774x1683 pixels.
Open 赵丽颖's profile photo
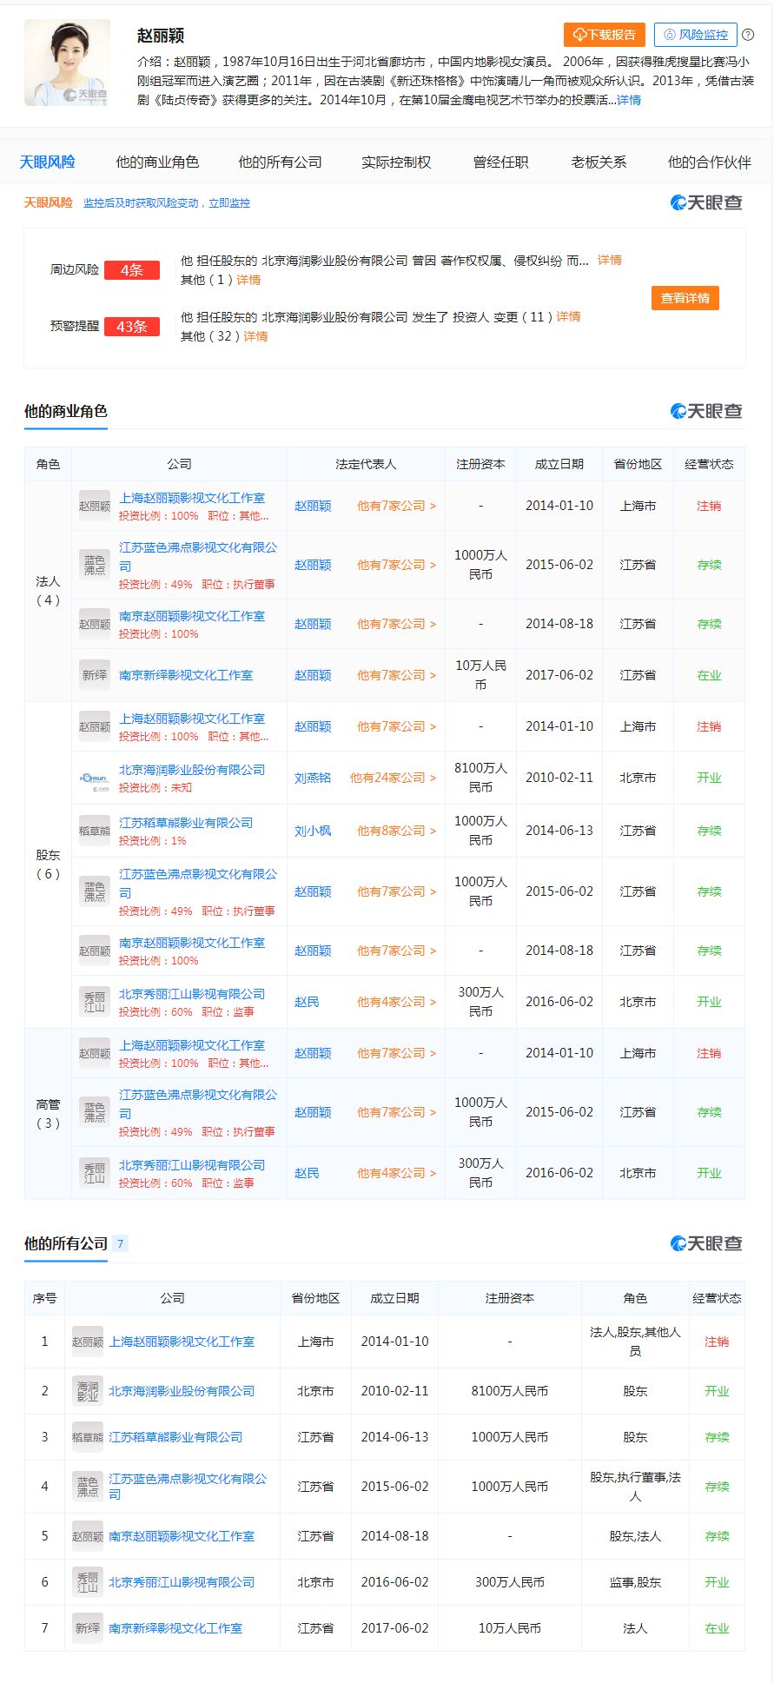tap(67, 63)
